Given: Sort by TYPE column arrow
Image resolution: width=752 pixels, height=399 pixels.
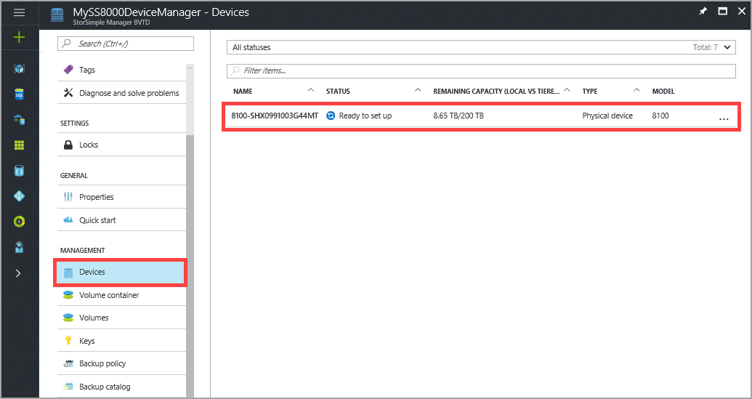Looking at the screenshot, I should (x=637, y=91).
